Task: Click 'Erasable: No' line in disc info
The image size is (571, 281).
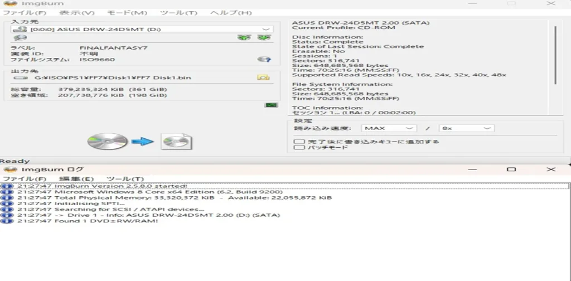Action: 318,51
